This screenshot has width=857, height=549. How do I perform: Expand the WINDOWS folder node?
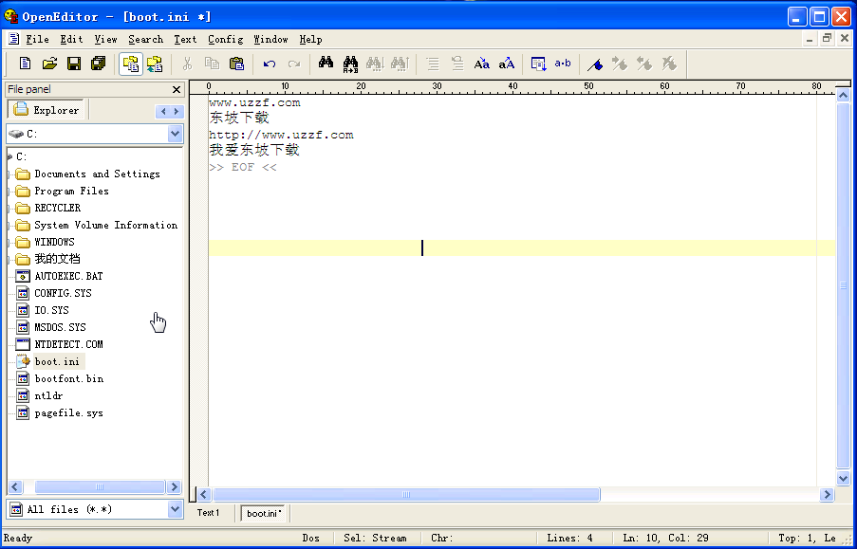tap(9, 242)
